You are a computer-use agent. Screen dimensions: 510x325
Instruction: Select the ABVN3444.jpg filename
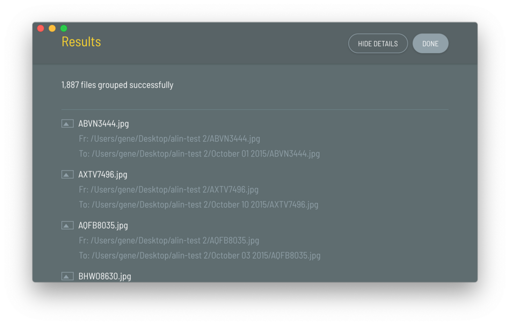click(104, 124)
